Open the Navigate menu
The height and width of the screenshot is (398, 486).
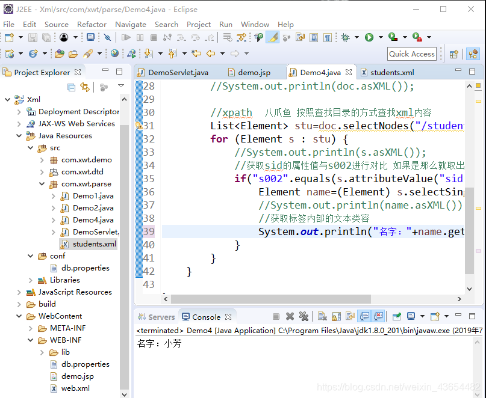coord(131,25)
